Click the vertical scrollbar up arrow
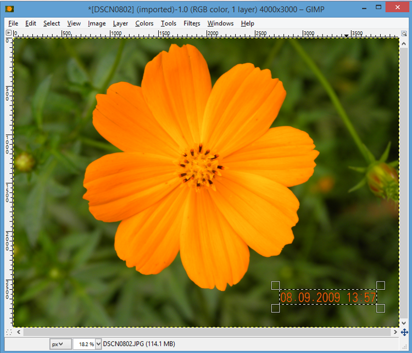The width and height of the screenshot is (412, 353). tap(404, 43)
